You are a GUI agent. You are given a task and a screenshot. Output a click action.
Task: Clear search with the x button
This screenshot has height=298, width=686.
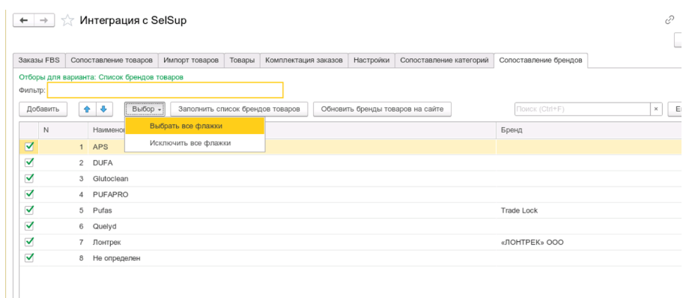click(656, 109)
